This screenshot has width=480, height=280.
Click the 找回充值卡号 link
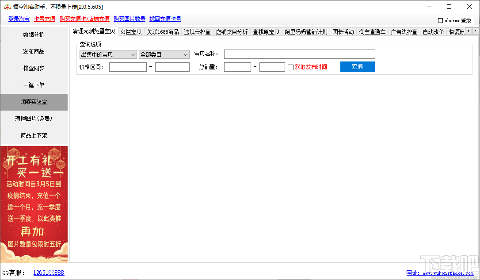(165, 19)
